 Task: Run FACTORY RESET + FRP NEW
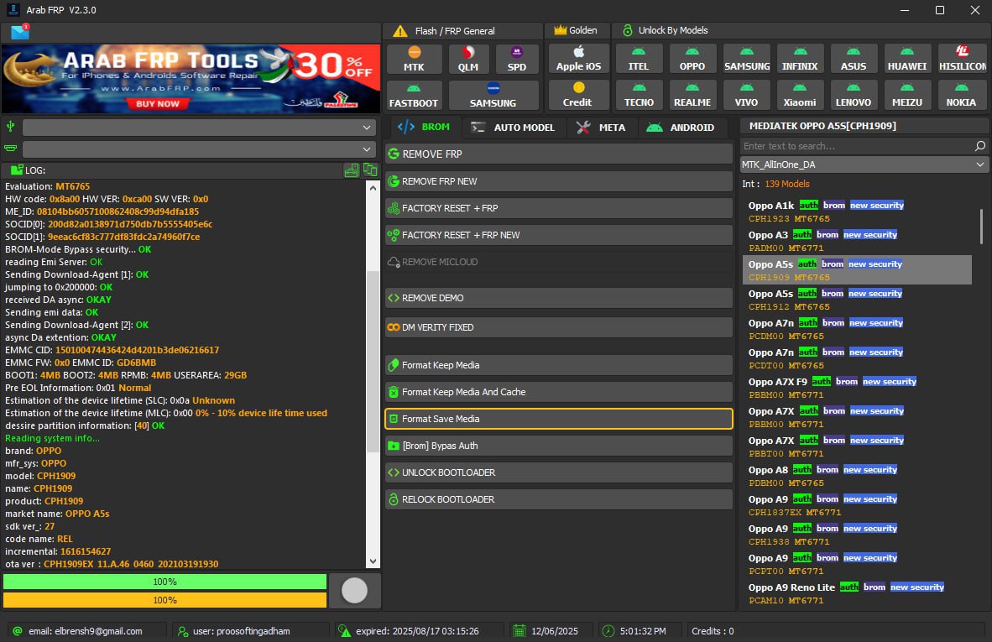click(x=559, y=235)
